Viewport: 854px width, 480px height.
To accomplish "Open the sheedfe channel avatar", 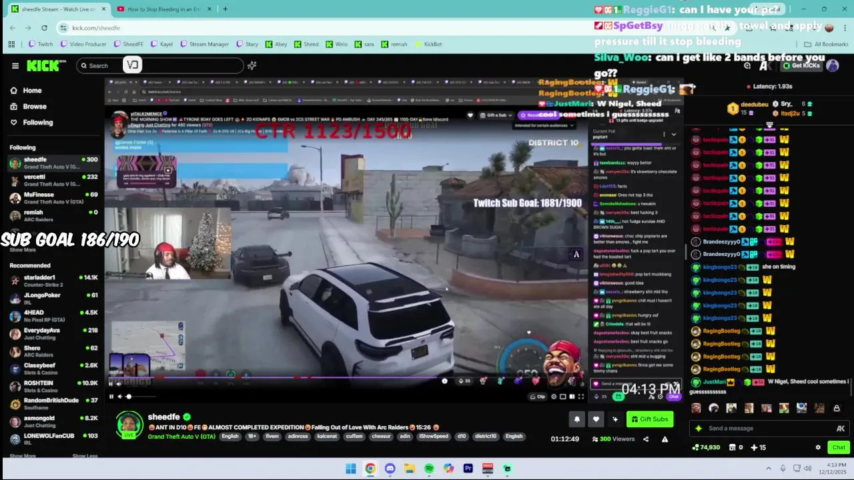I will coord(129,425).
